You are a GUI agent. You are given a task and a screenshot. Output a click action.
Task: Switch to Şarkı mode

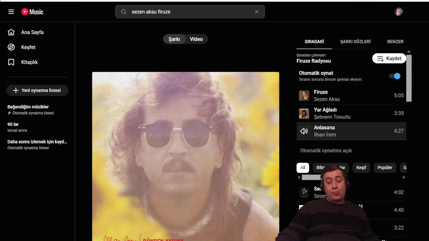174,39
